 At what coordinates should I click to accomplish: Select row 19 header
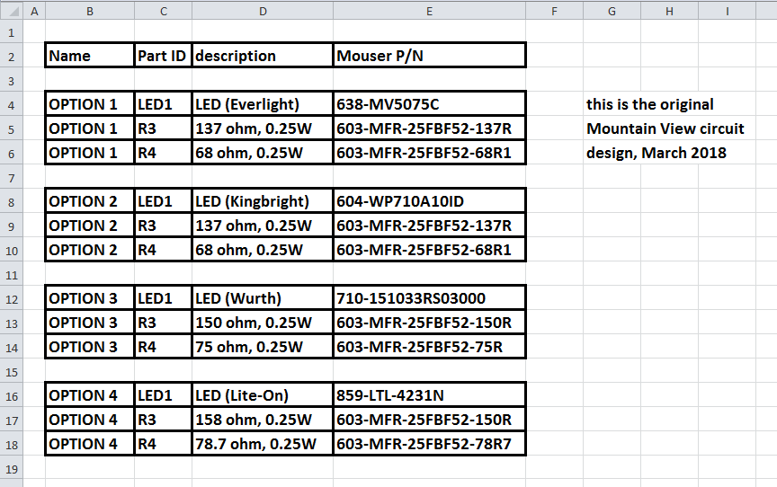pyautogui.click(x=12, y=469)
